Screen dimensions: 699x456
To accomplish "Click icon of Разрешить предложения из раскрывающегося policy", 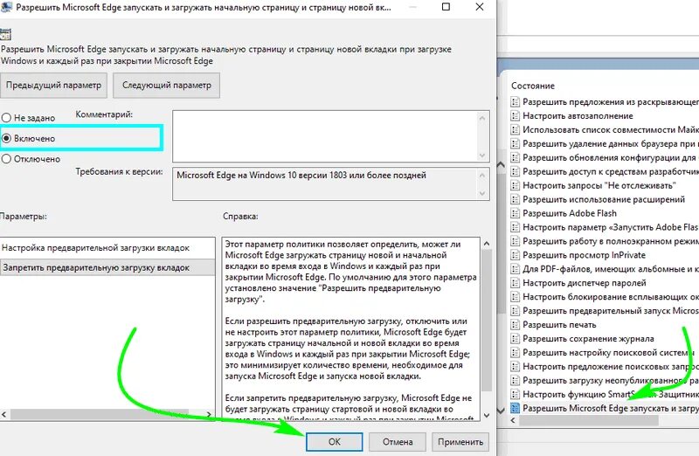I will pos(515,101).
